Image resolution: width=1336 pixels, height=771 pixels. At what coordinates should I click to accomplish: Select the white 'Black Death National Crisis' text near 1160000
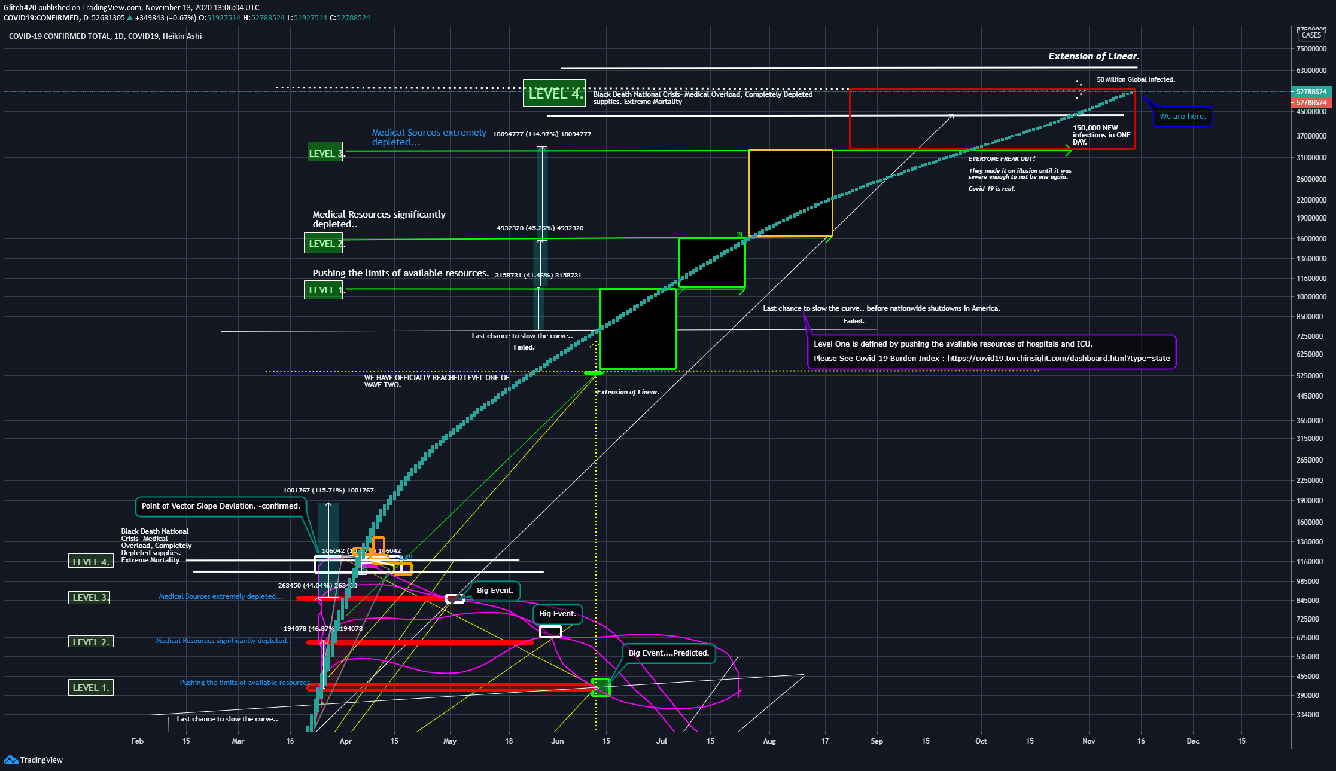pyautogui.click(x=156, y=546)
